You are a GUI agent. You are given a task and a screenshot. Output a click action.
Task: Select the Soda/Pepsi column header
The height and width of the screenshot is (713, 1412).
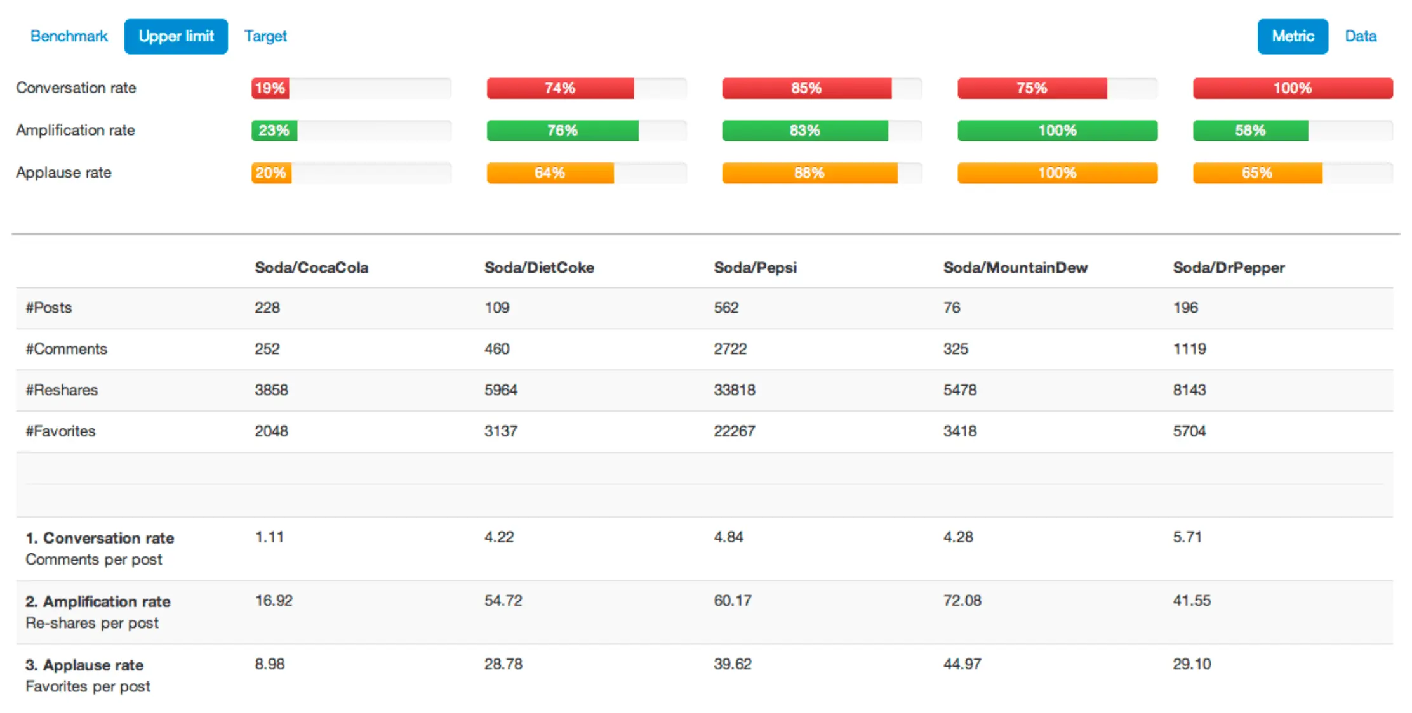755,268
